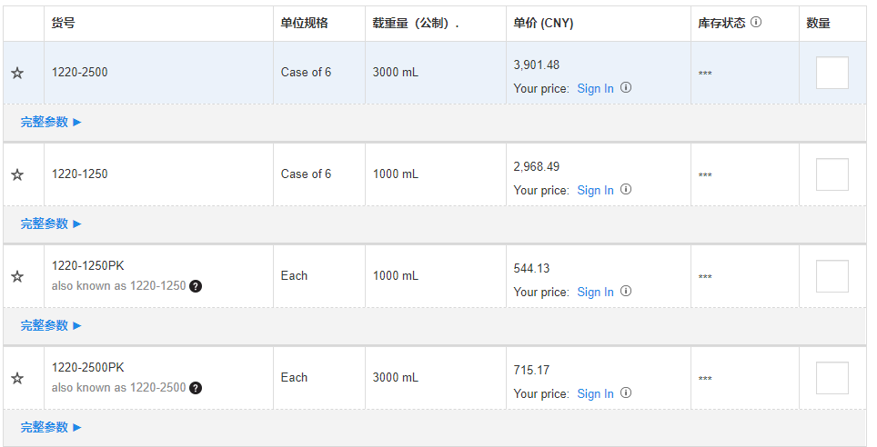Sign In for 1220-1250PK price 544.13
The width and height of the screenshot is (877, 447).
pyautogui.click(x=595, y=292)
